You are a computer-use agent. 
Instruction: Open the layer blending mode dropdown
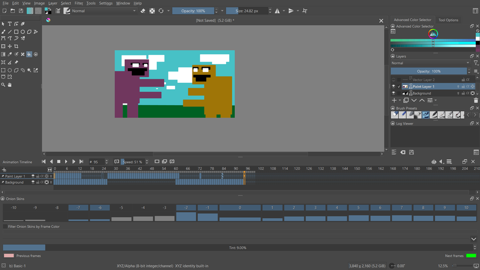tap(430, 63)
